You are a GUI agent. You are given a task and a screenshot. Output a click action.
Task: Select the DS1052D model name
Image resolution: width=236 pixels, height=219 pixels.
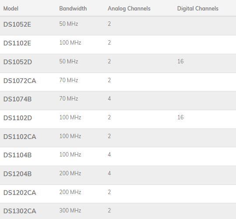17,62
